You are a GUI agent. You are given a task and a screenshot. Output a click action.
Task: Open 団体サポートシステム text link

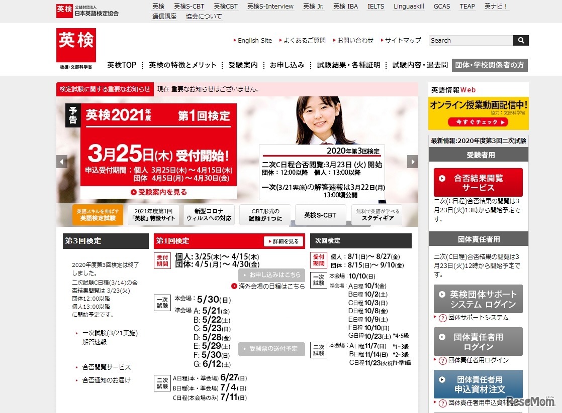[x=479, y=318]
